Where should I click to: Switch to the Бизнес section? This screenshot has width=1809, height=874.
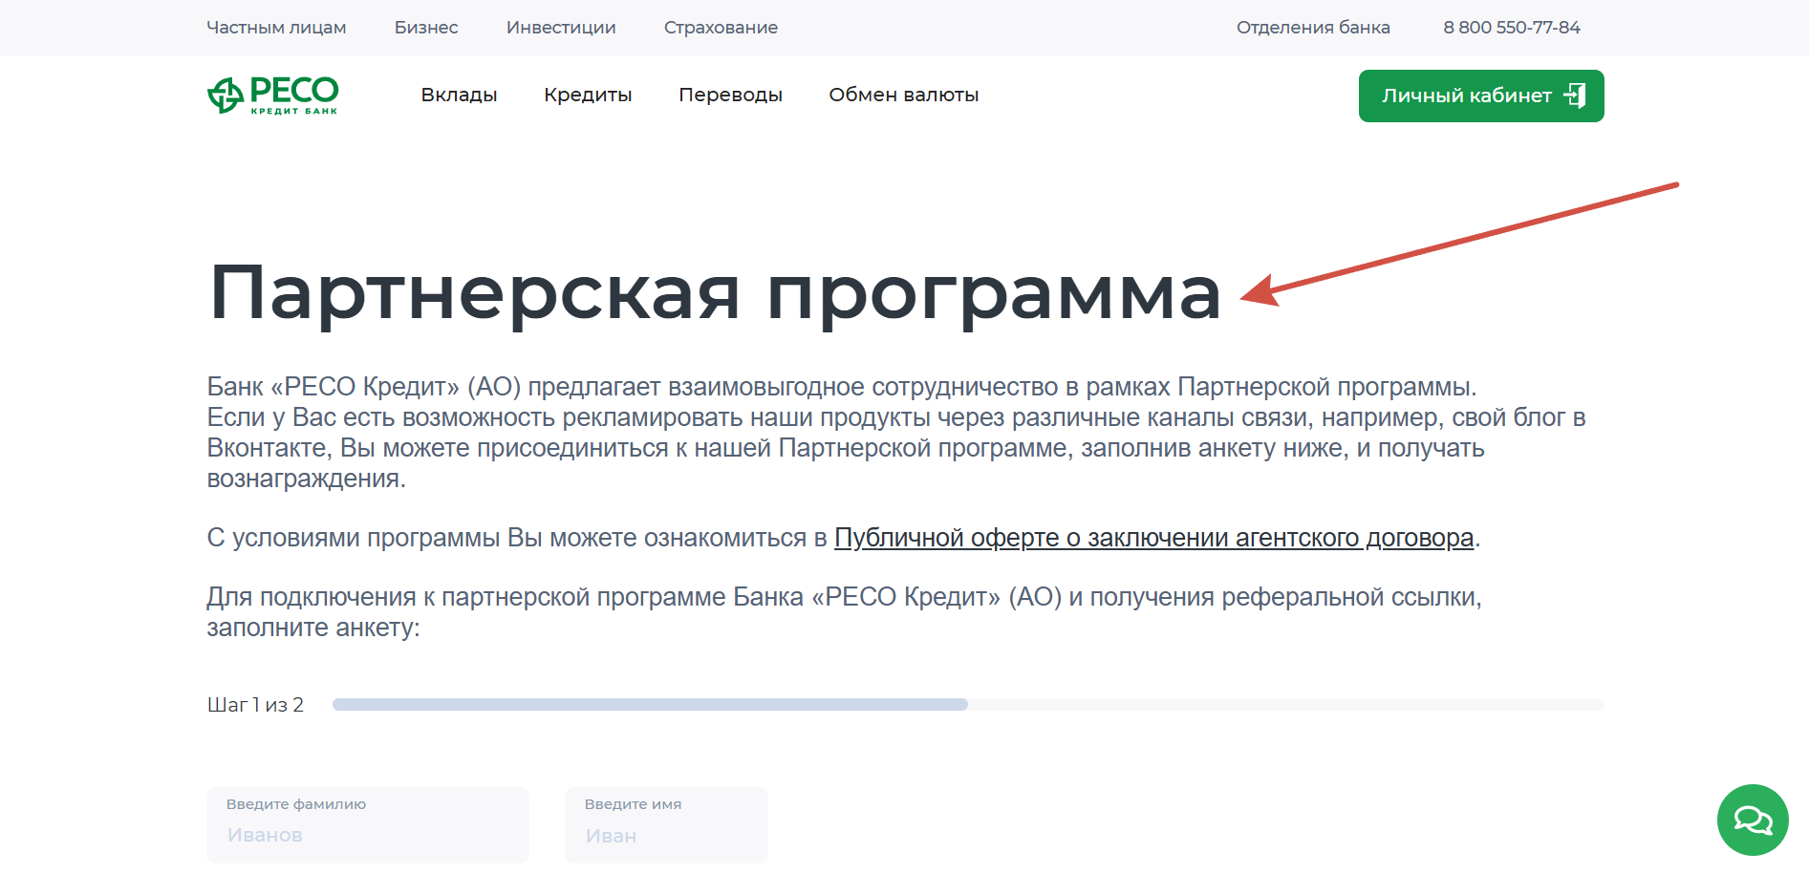pyautogui.click(x=426, y=28)
